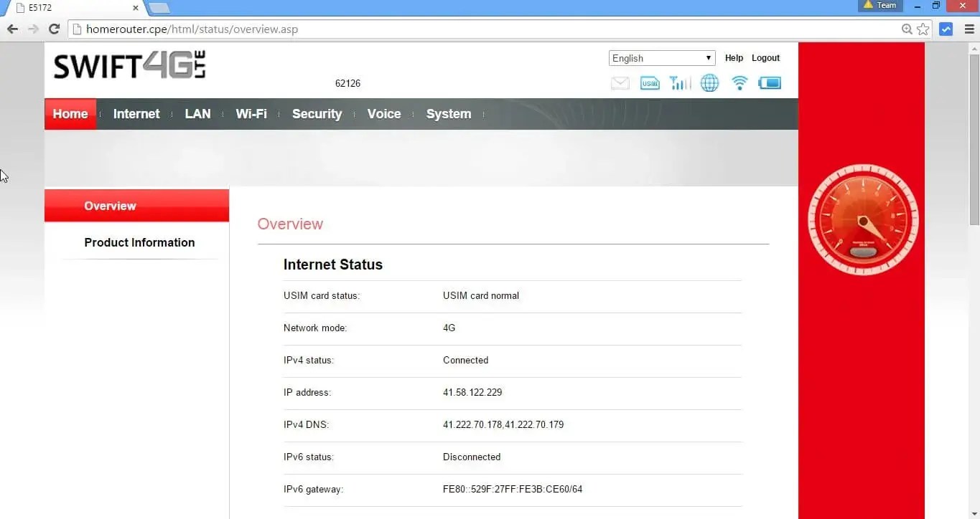Open the English language dropdown
The height and width of the screenshot is (519, 980).
(661, 57)
